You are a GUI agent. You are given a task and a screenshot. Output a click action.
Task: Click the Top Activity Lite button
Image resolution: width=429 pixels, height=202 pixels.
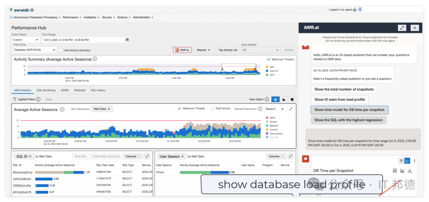[228, 50]
